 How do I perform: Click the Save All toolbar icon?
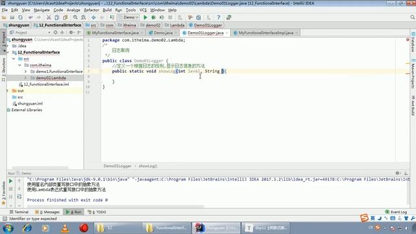12,18
